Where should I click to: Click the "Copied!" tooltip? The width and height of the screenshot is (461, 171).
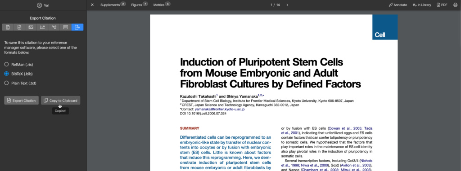[61, 111]
